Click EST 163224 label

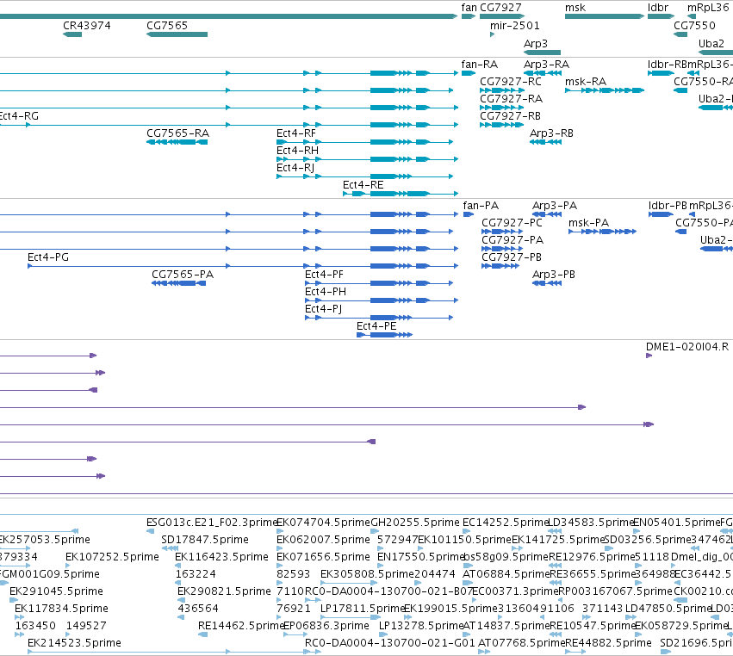pos(196,573)
